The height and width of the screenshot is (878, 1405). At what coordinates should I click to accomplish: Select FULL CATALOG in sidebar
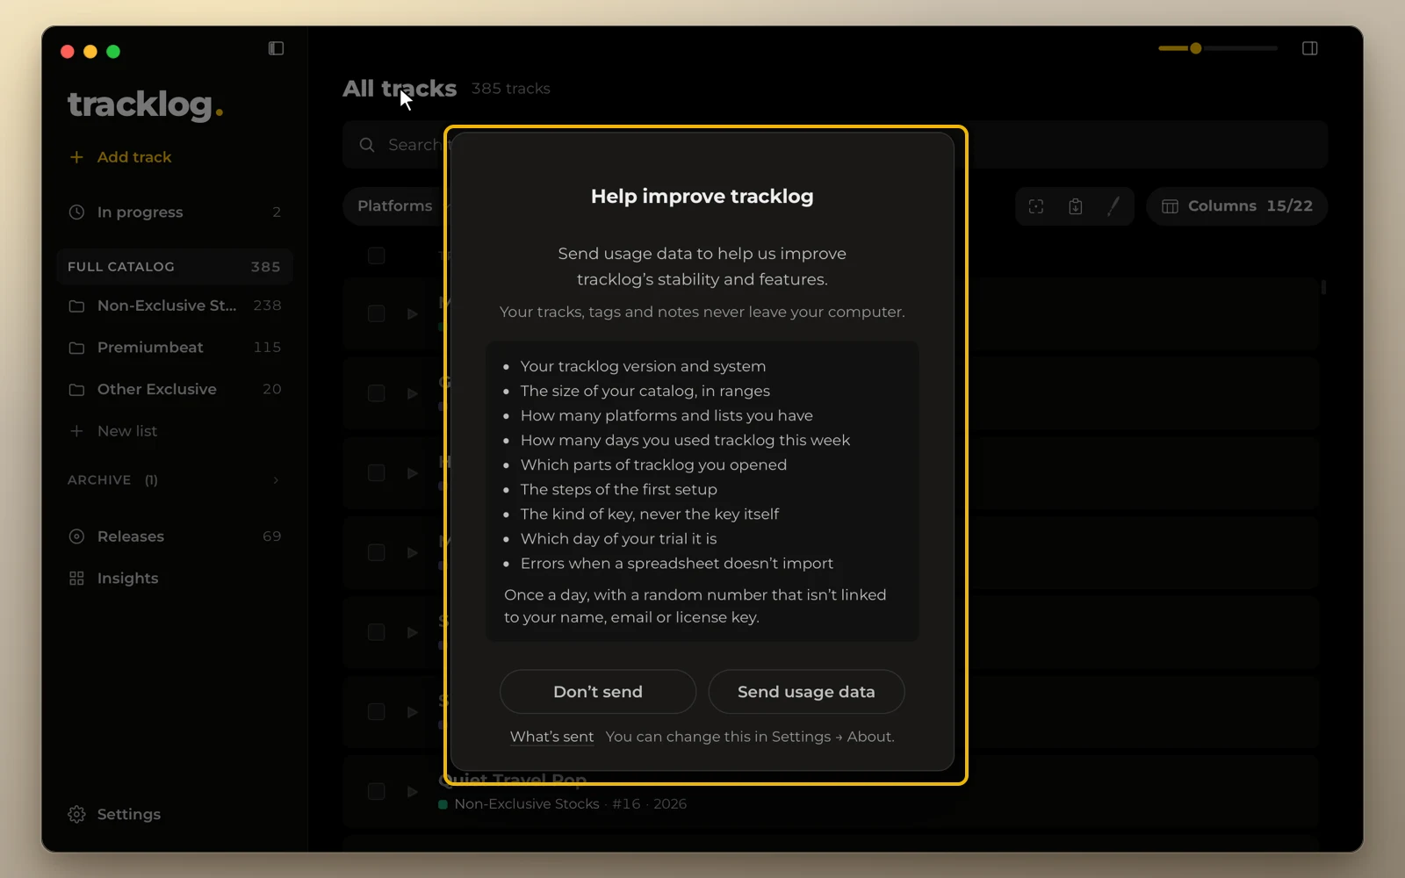coord(174,267)
